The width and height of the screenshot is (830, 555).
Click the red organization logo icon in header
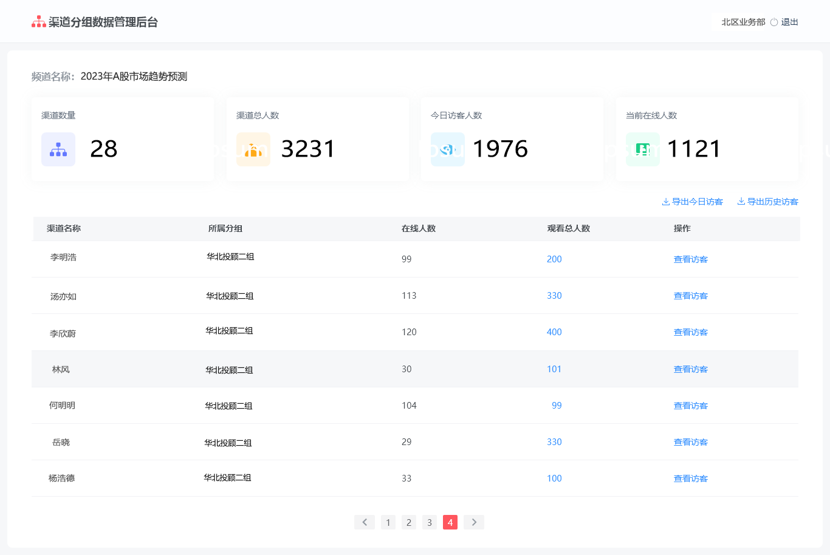[39, 22]
